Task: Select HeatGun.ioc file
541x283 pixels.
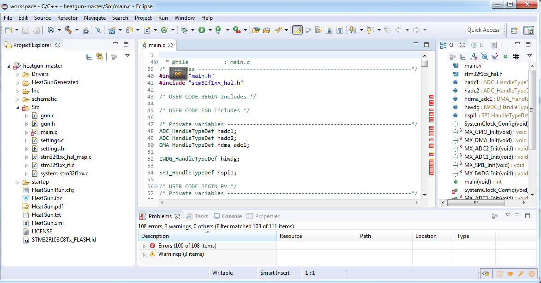Action: click(47, 198)
